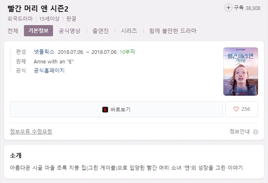Select the 기본정보 tab

(38, 31)
